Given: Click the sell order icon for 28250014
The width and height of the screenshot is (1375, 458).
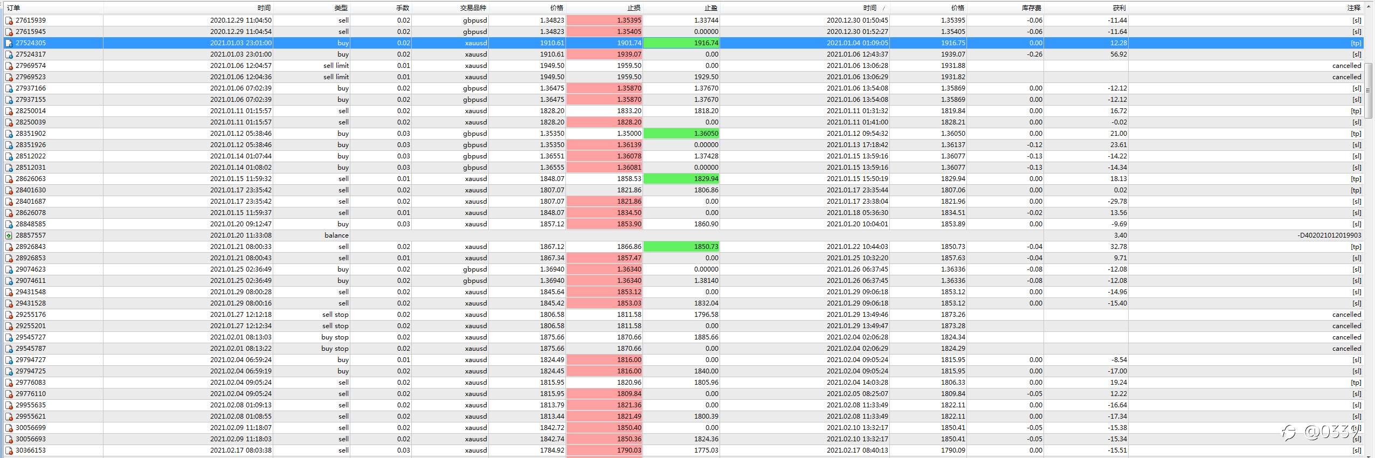Looking at the screenshot, I should tap(9, 111).
